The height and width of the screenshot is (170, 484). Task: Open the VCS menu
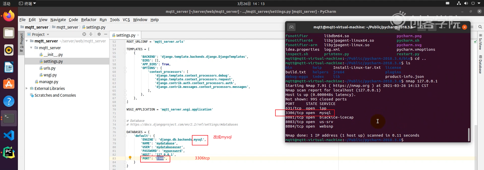coord(126,20)
